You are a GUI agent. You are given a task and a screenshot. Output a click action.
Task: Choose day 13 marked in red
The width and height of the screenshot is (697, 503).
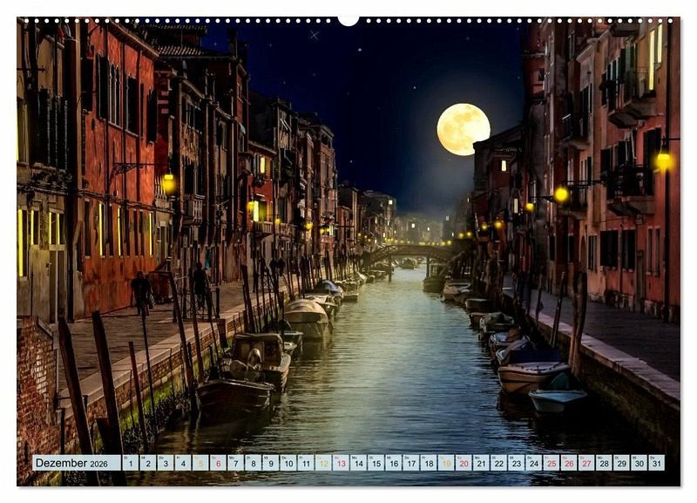click(341, 463)
